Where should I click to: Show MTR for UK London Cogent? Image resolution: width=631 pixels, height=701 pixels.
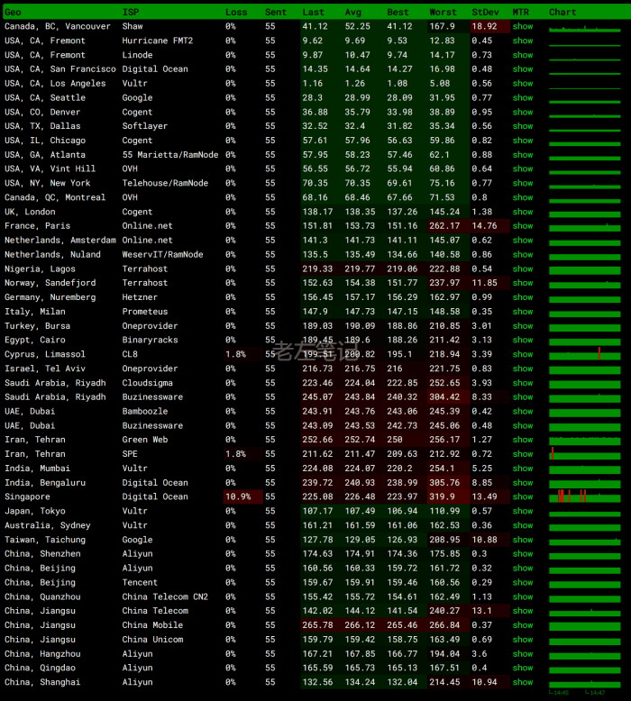(x=522, y=212)
